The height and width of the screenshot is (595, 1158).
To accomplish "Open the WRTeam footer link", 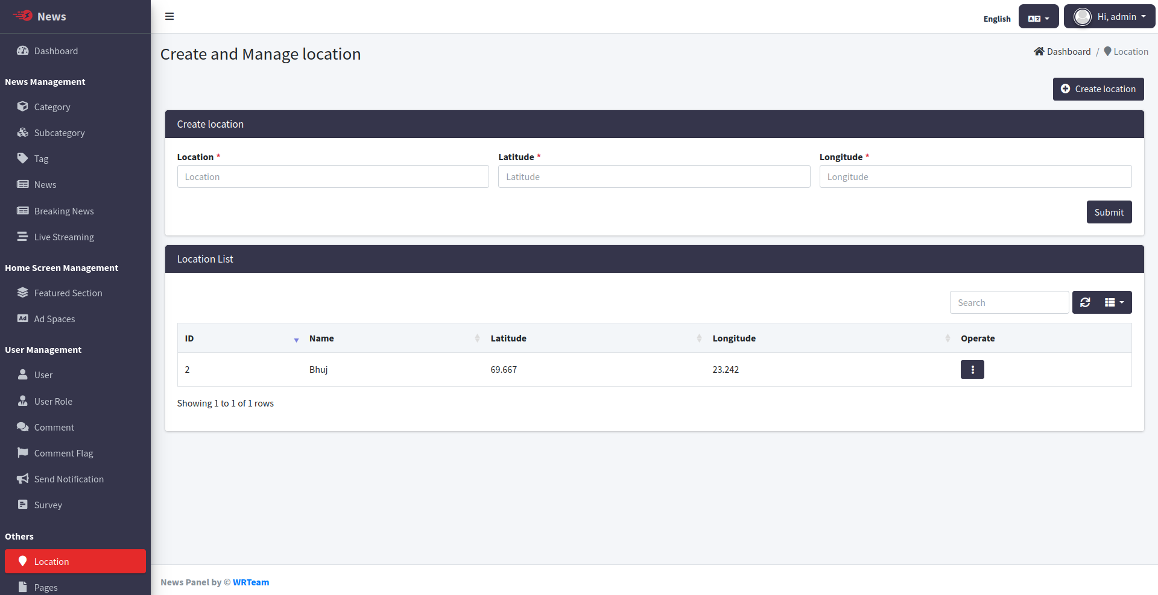I will coord(251,582).
